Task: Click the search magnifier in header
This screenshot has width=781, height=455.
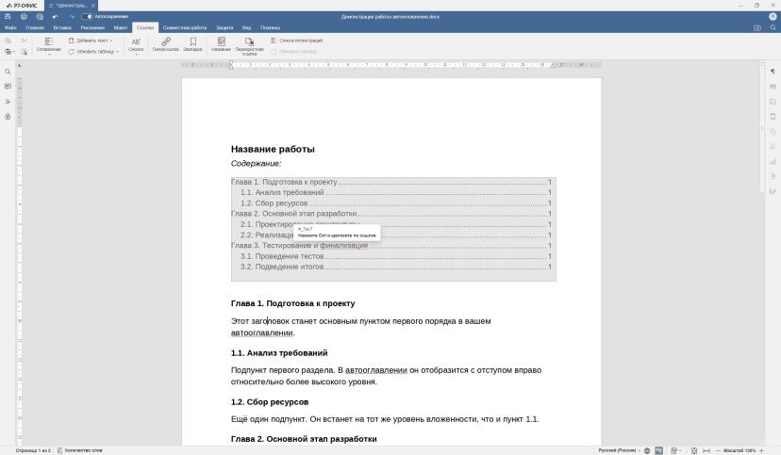Action: coord(773,28)
